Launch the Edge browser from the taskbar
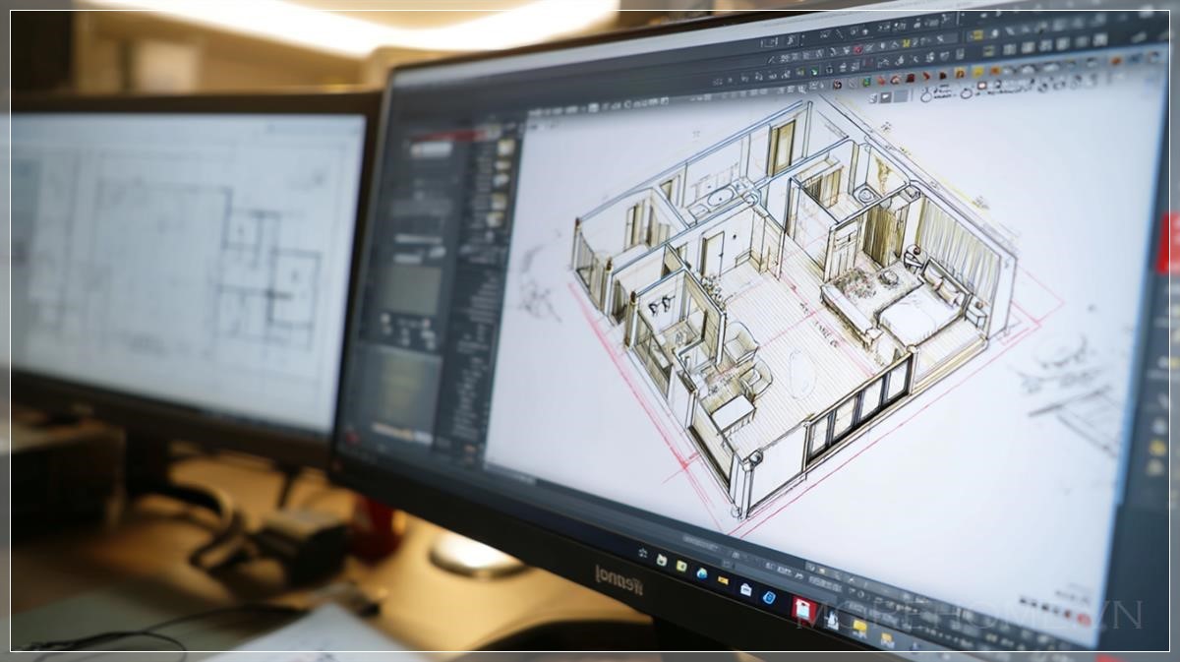The image size is (1180, 662). (x=702, y=573)
